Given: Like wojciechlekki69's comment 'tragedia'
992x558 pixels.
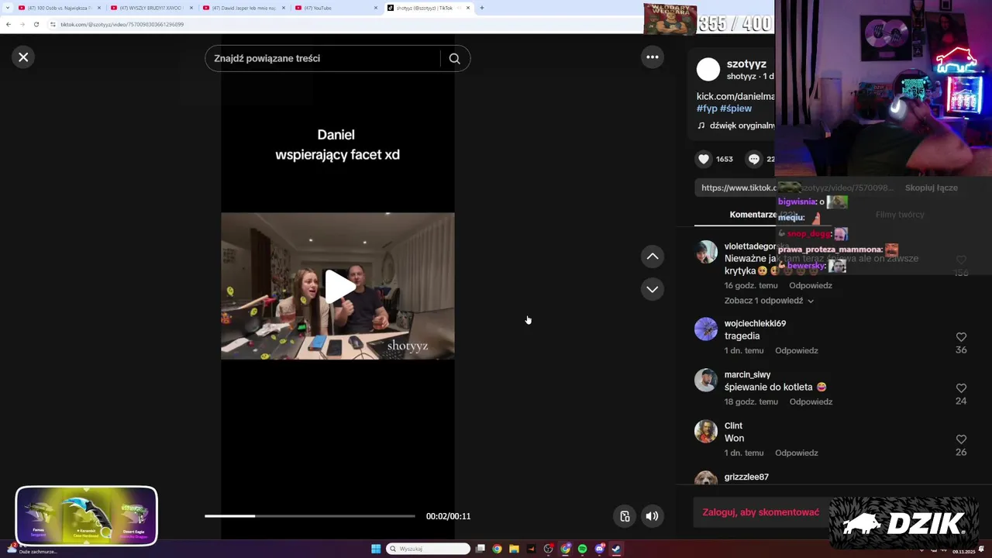Looking at the screenshot, I should coord(961,337).
